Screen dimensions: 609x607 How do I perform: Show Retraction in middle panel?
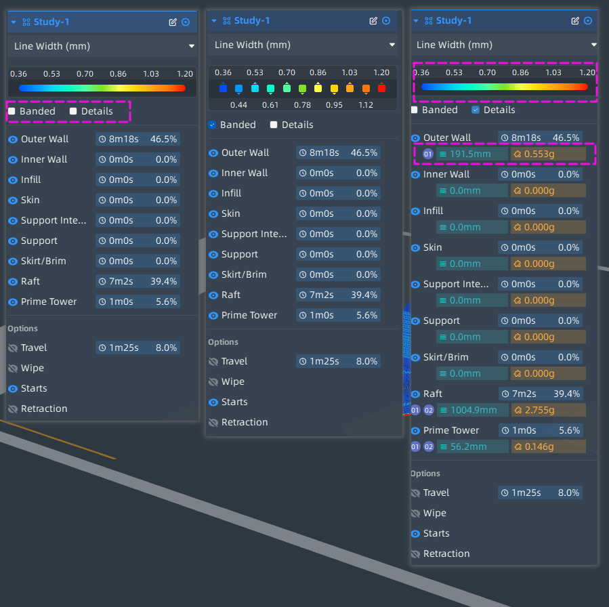click(213, 423)
